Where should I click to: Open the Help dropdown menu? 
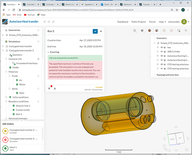pos(161,22)
